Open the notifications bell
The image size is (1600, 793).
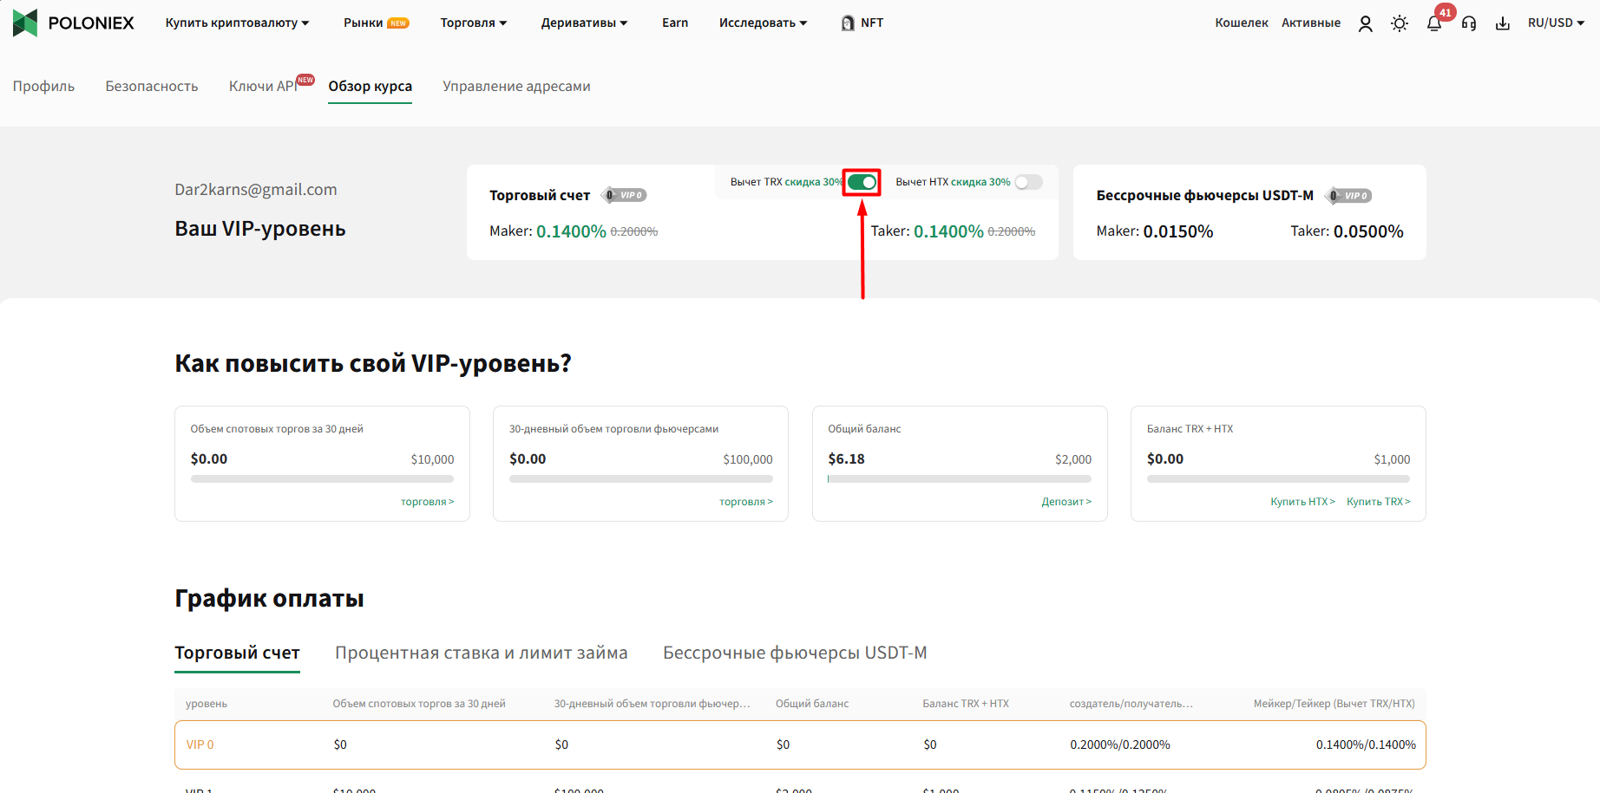[1433, 24]
